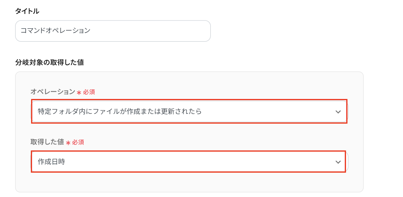Click blank space in the 作成日時 dropdown
Viewport: 403px width, 197px height.
(201, 162)
